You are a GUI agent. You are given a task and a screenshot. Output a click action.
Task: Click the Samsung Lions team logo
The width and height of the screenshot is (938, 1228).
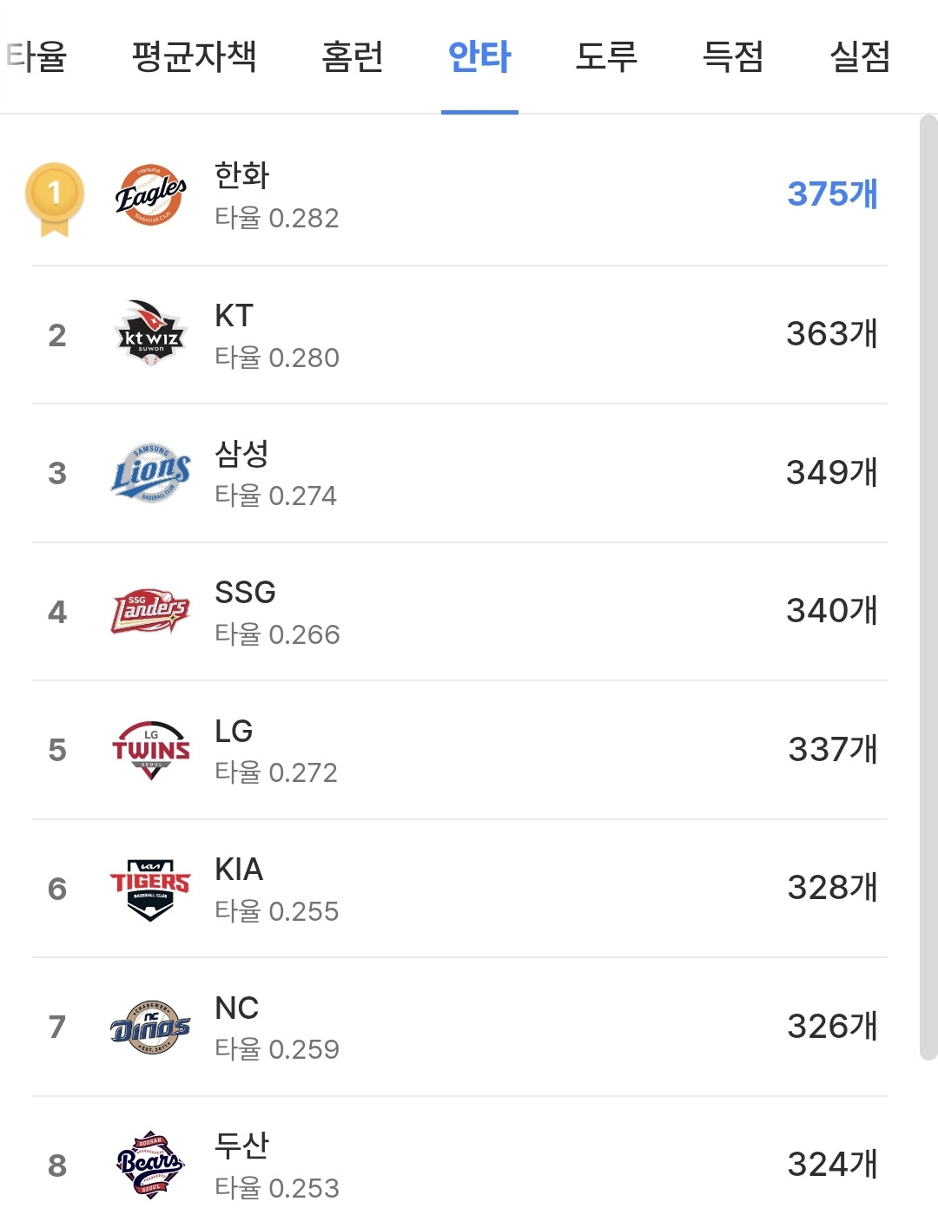click(x=150, y=473)
